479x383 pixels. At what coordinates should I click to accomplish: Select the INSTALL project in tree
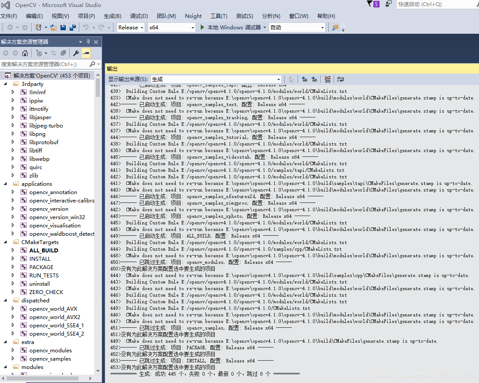coord(40,259)
